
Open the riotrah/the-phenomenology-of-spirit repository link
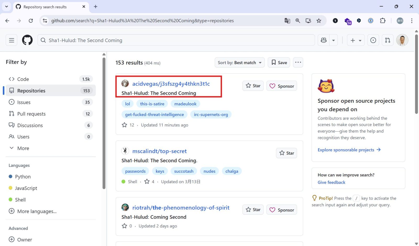181,208
